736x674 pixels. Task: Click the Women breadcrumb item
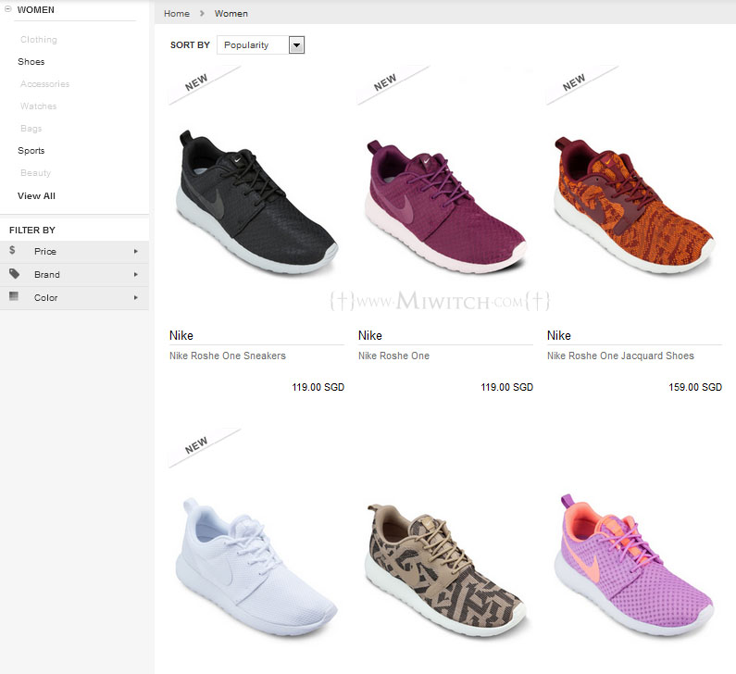pyautogui.click(x=231, y=14)
